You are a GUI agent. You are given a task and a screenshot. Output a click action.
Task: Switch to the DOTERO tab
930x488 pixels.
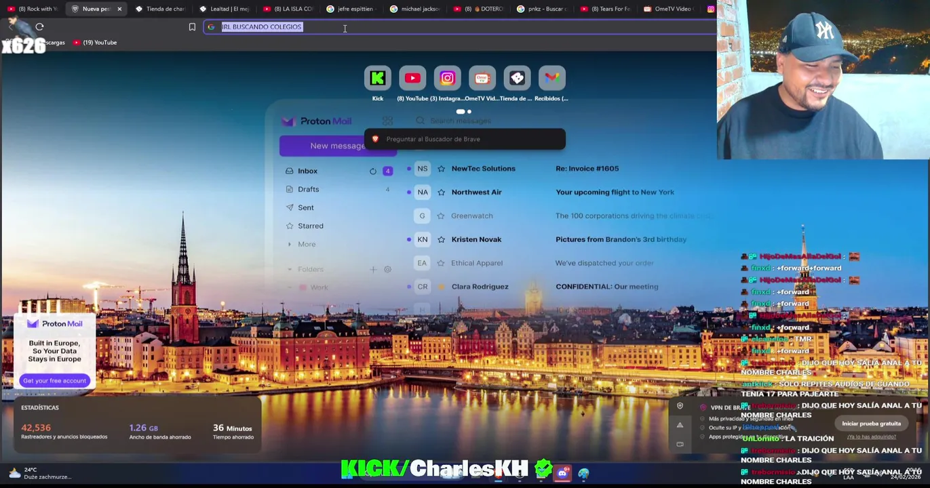point(480,9)
